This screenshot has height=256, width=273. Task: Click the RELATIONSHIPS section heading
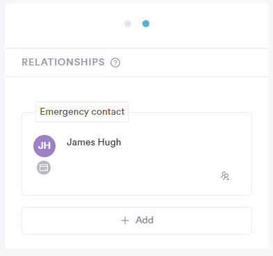tap(63, 62)
